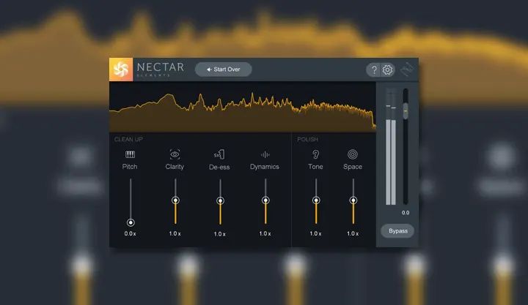Click the Pitch 0.0x value
Viewport: 528px width, 305px height.
(130, 233)
